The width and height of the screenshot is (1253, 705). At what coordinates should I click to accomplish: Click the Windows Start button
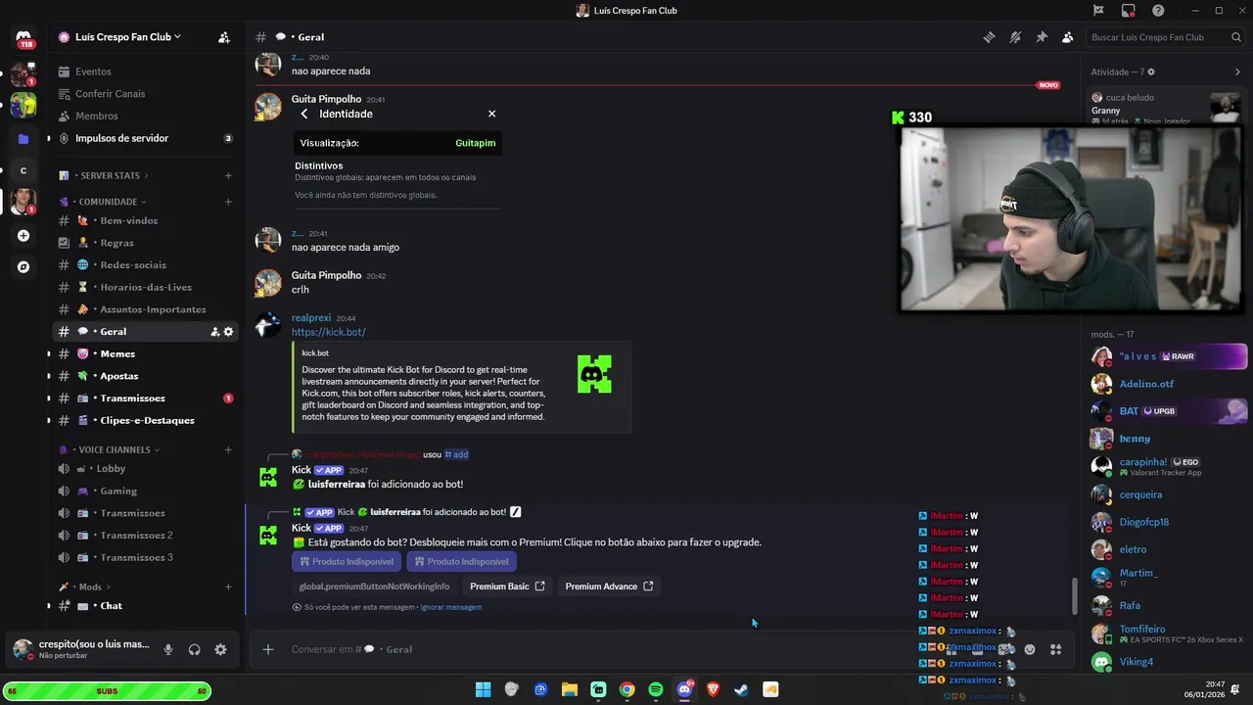483,689
